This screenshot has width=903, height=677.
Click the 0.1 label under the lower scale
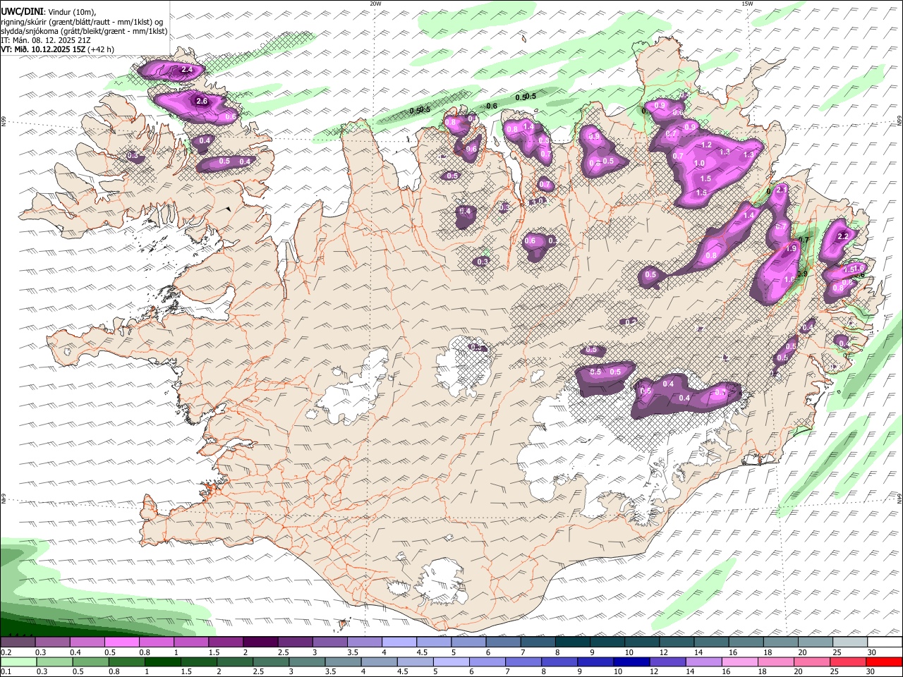tap(6, 672)
